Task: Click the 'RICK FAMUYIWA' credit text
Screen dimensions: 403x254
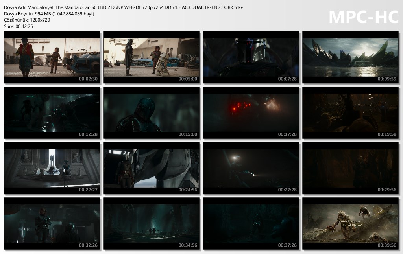Action: [x=351, y=225]
